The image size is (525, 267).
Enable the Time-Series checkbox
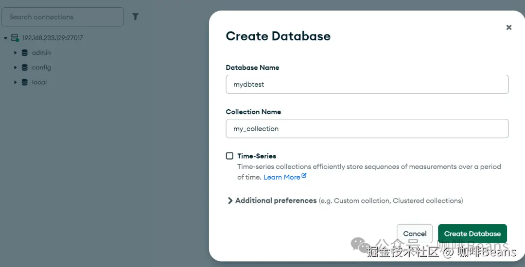[x=230, y=156]
